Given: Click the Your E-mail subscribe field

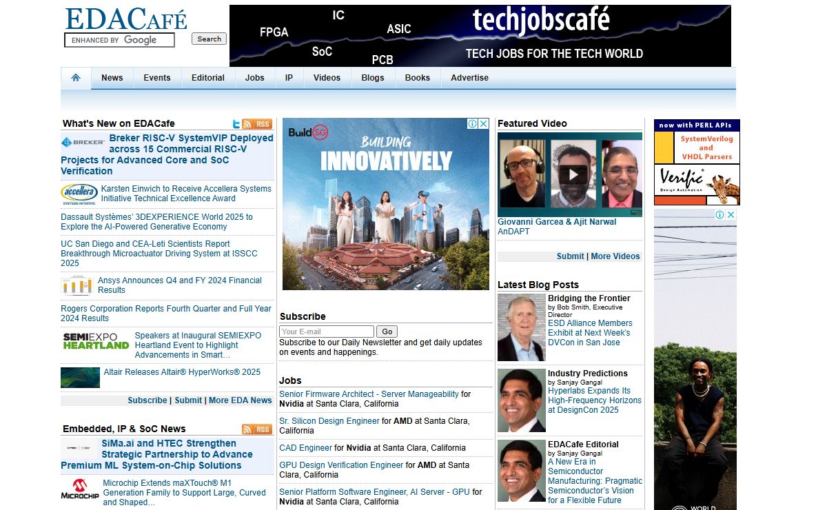Looking at the screenshot, I should point(327,331).
